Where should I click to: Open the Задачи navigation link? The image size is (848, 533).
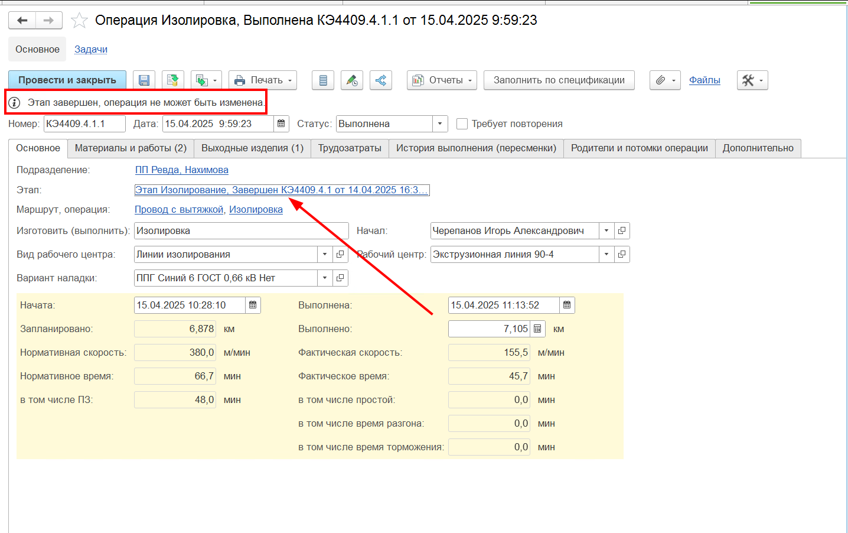[91, 50]
